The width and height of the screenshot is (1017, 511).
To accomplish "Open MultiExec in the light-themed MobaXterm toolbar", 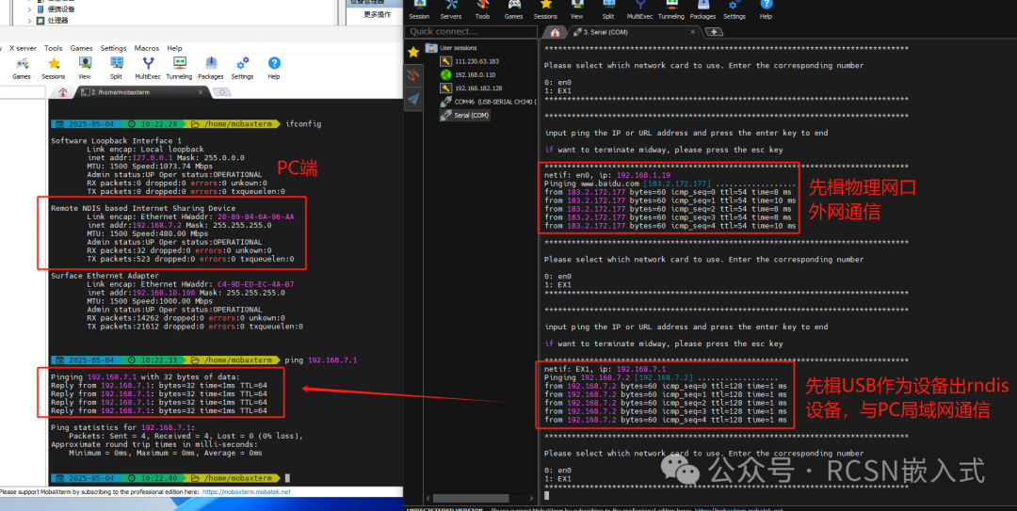I will [147, 66].
